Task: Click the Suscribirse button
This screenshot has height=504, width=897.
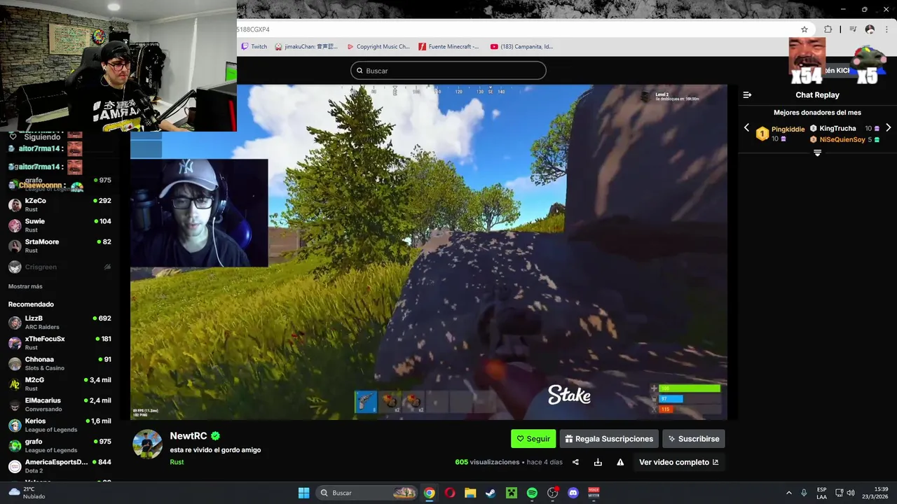Action: point(694,439)
